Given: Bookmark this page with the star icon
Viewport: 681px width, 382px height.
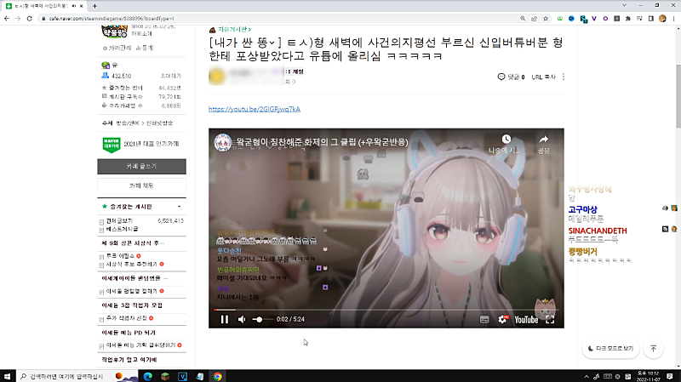Looking at the screenshot, I should click(546, 19).
